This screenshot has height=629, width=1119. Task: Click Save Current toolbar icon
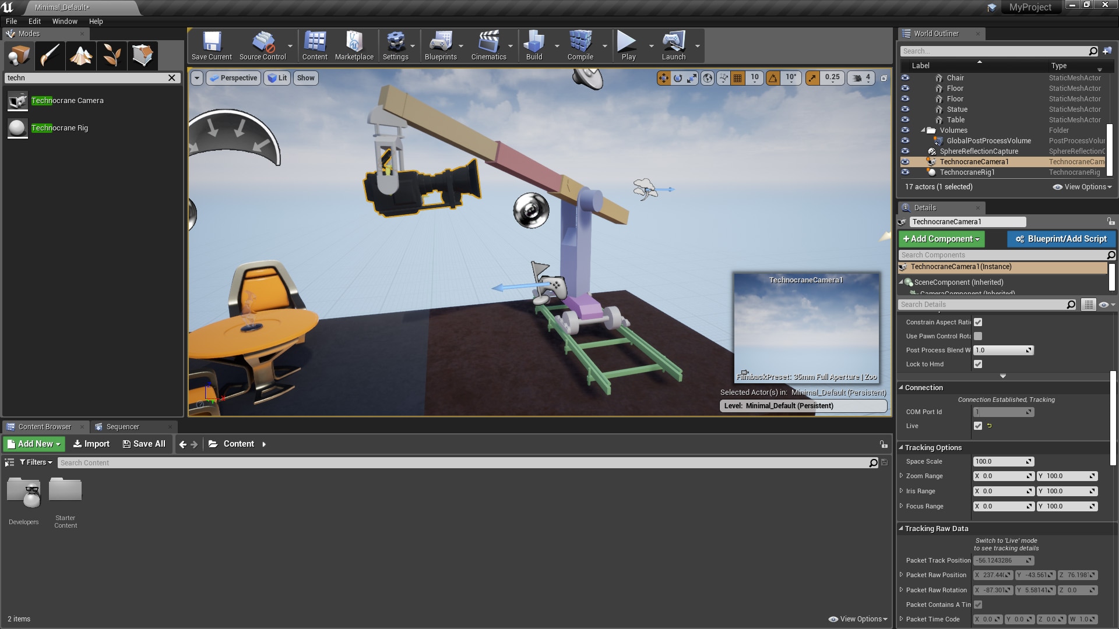212,45
